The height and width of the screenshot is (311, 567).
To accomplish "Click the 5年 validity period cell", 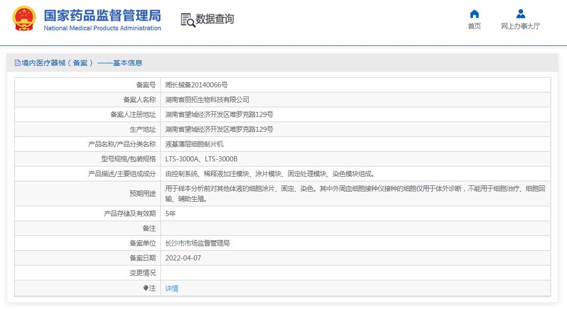I will [x=171, y=213].
